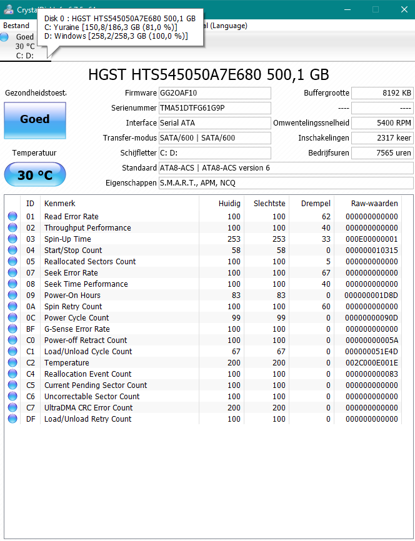Click the Schijfletter field C: D:
Viewport: 415px width, 541px height.
[x=215, y=153]
